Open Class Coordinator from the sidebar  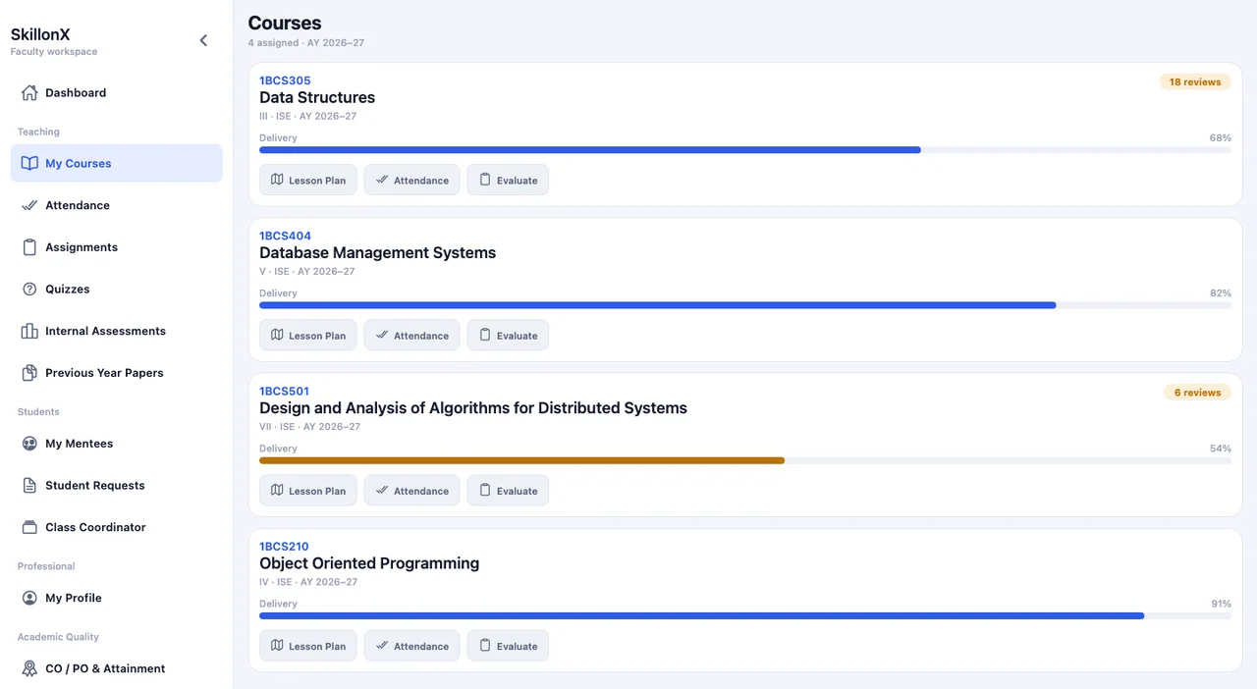pyautogui.click(x=117, y=527)
